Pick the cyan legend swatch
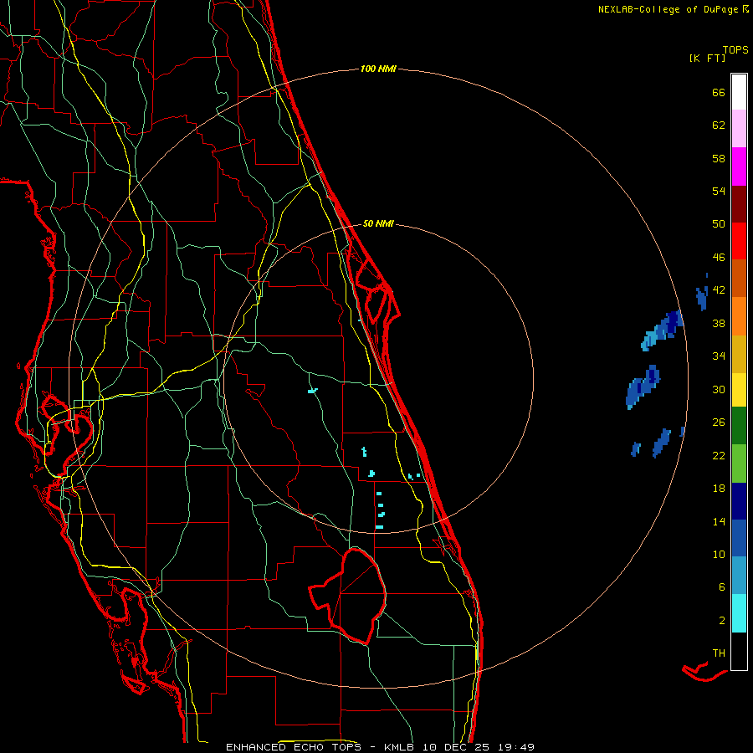 (x=739, y=613)
